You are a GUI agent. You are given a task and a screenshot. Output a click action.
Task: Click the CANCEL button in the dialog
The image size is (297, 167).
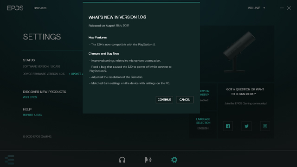click(185, 100)
